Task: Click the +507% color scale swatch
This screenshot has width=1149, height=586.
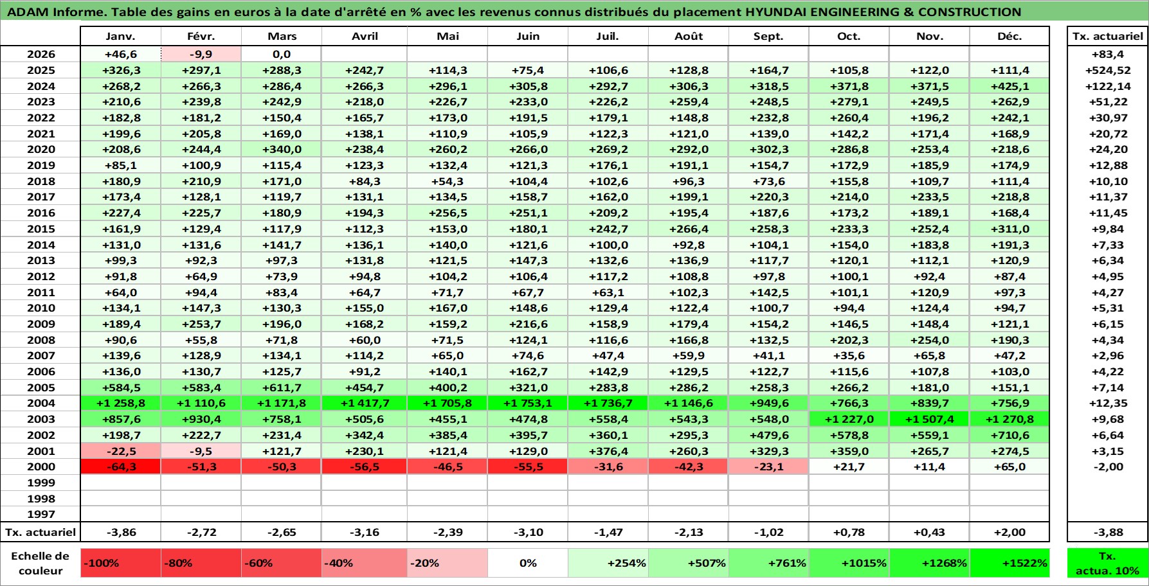Action: point(689,564)
